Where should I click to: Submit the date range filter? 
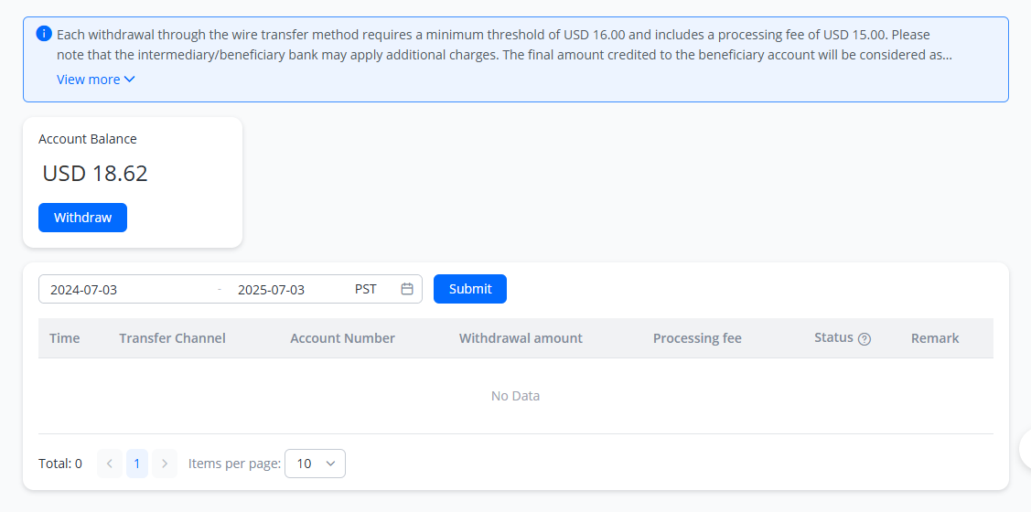(470, 289)
